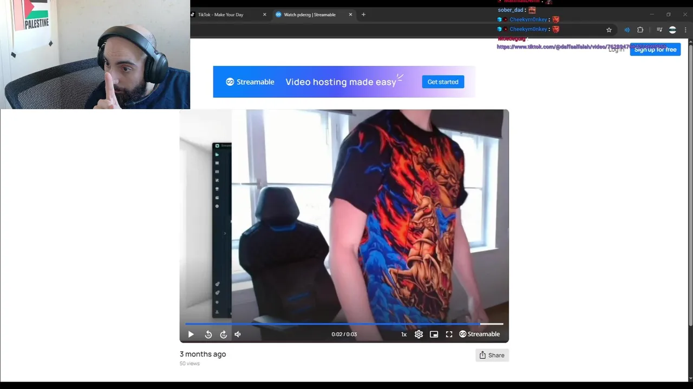Click Streamable logo in ad banner
This screenshot has height=389, width=693.
[250, 82]
